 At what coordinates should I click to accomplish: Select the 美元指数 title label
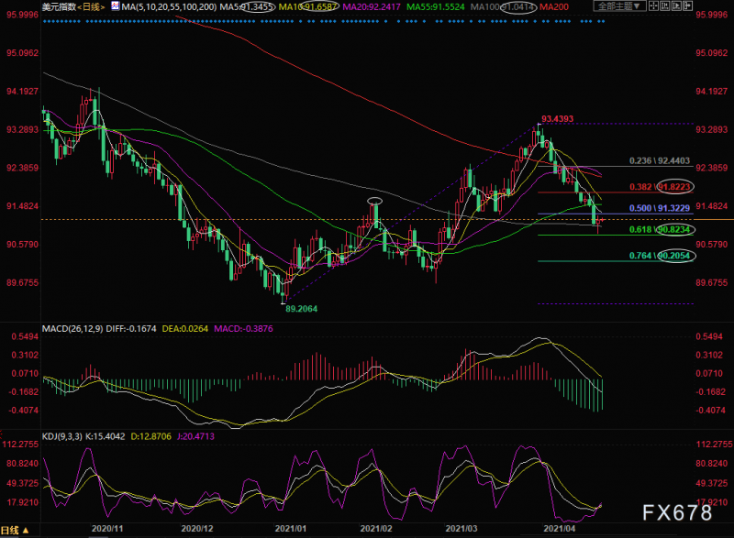(59, 6)
